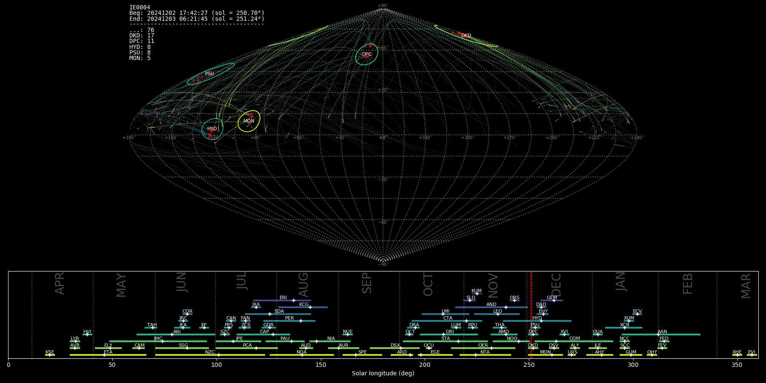The width and height of the screenshot is (766, 383).
Task: Click the IE0004 station title text
Action: click(x=140, y=8)
